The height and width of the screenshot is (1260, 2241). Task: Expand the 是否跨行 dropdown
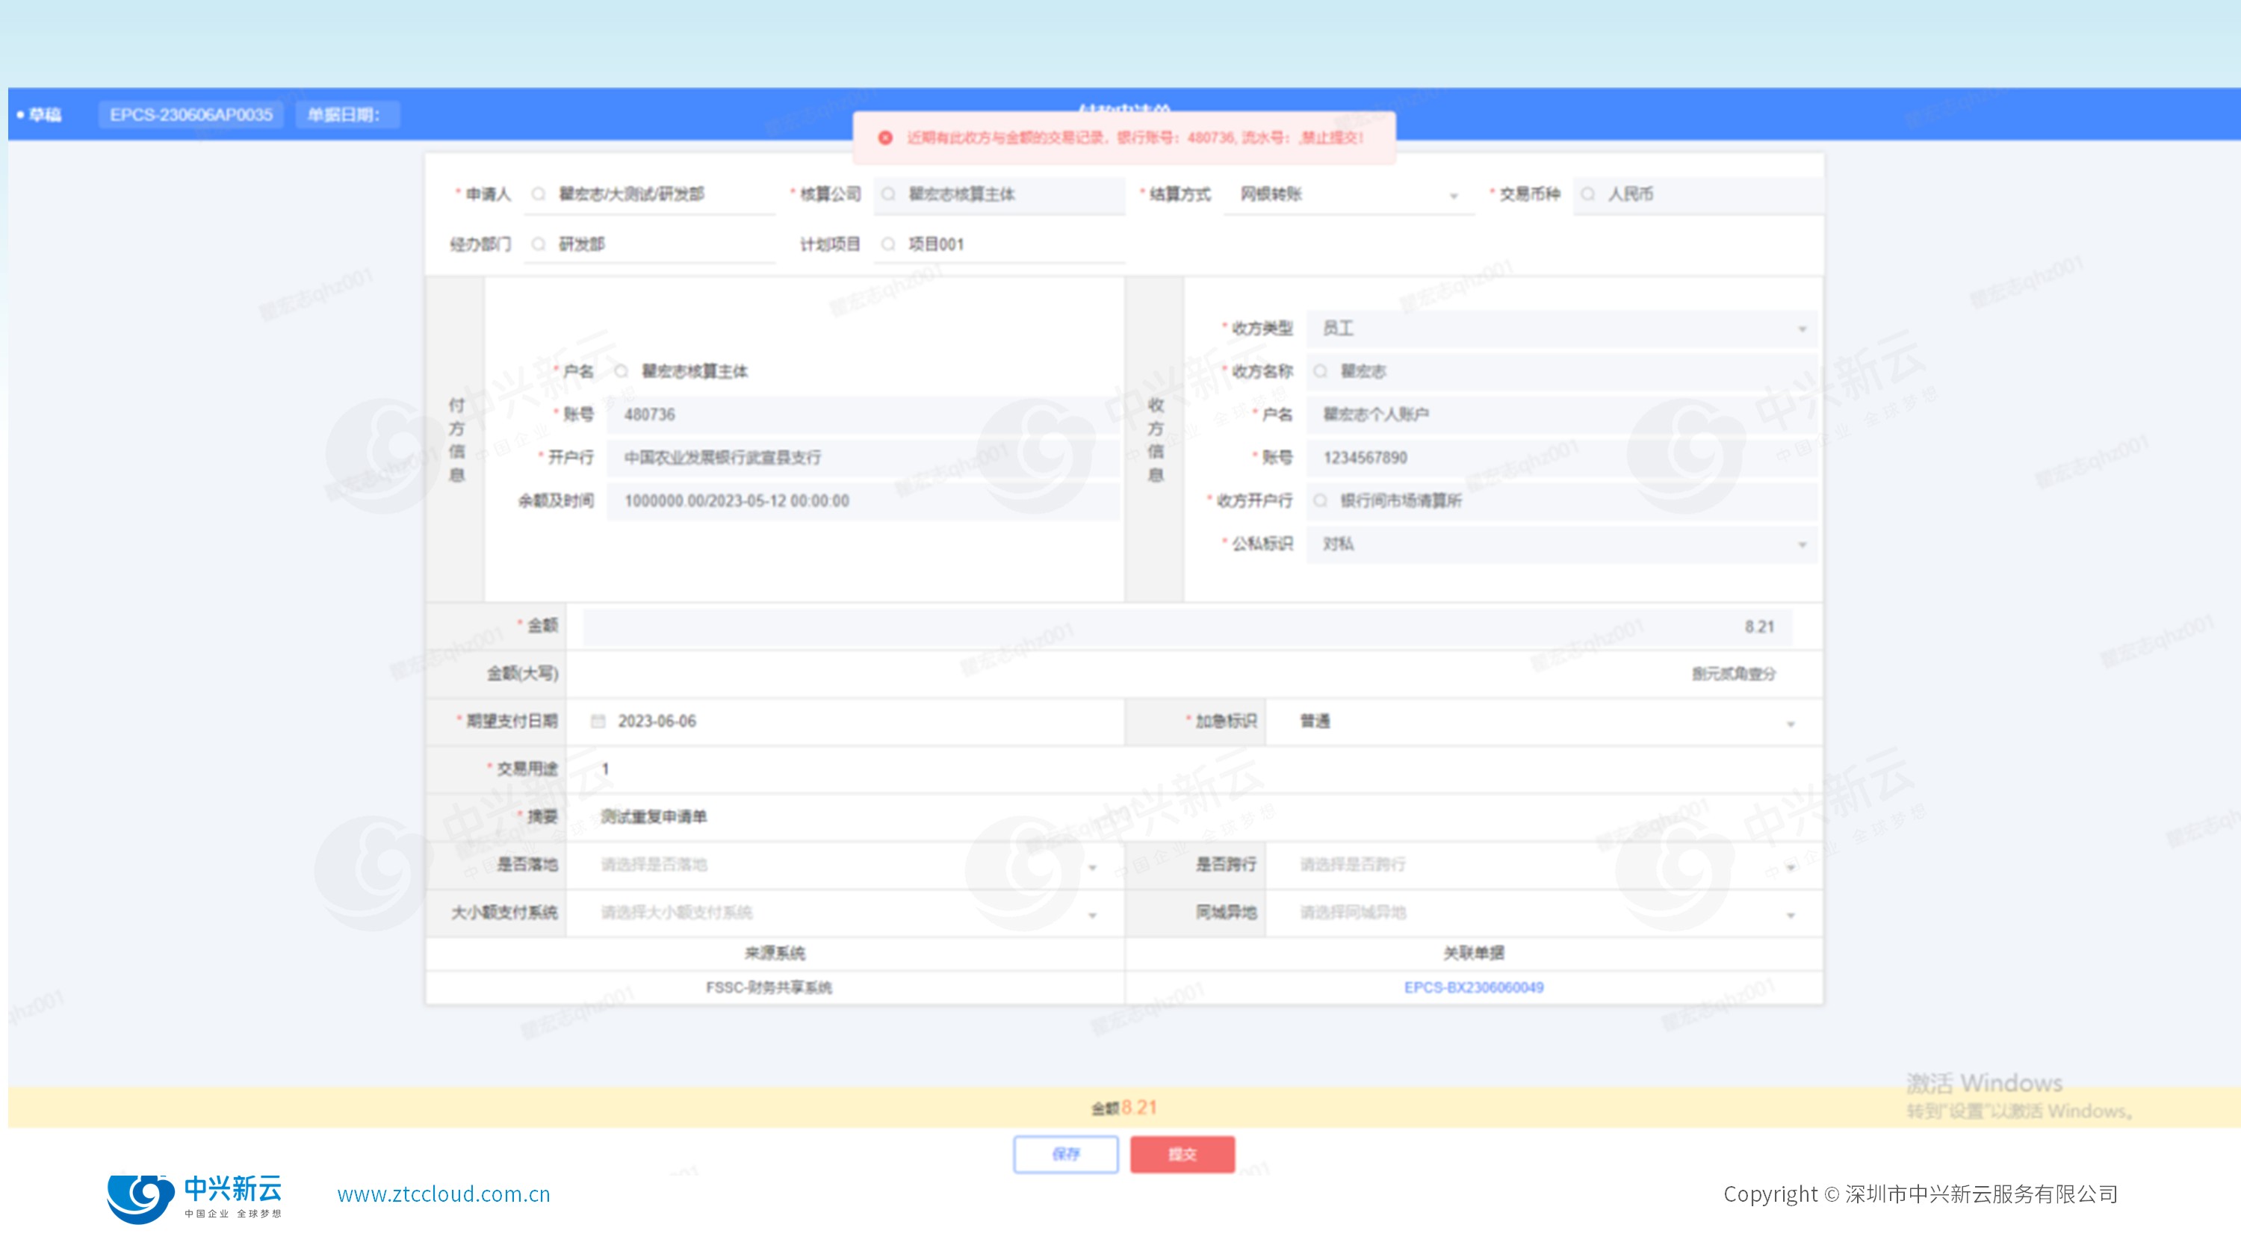1543,865
